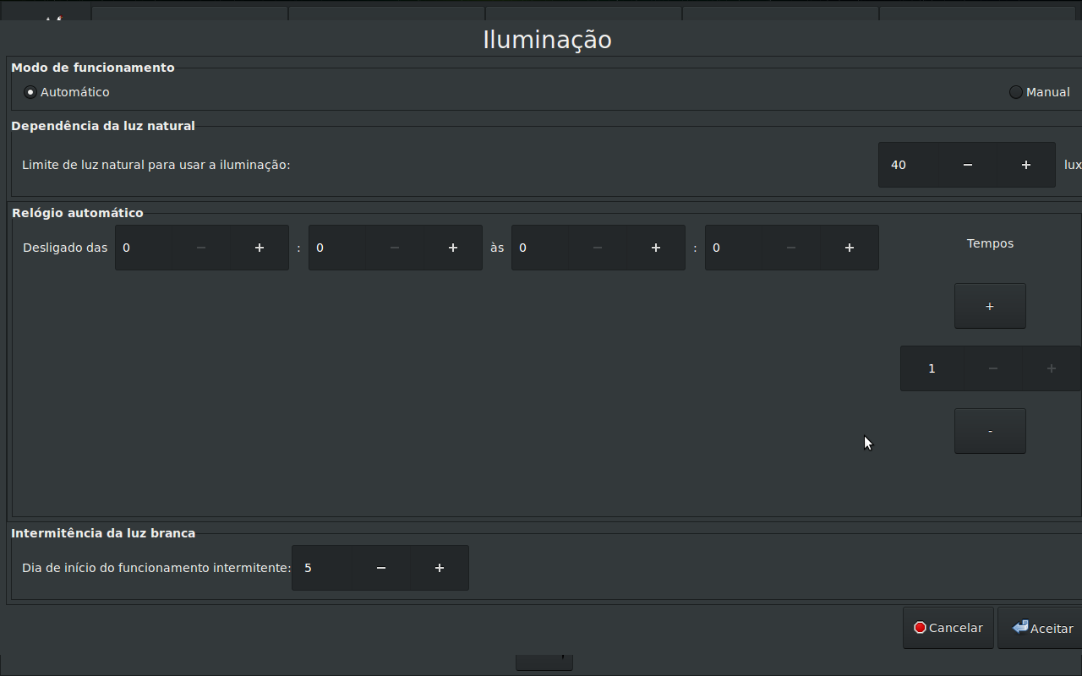Click the end minutes input field
The height and width of the screenshot is (676, 1082).
pos(734,248)
